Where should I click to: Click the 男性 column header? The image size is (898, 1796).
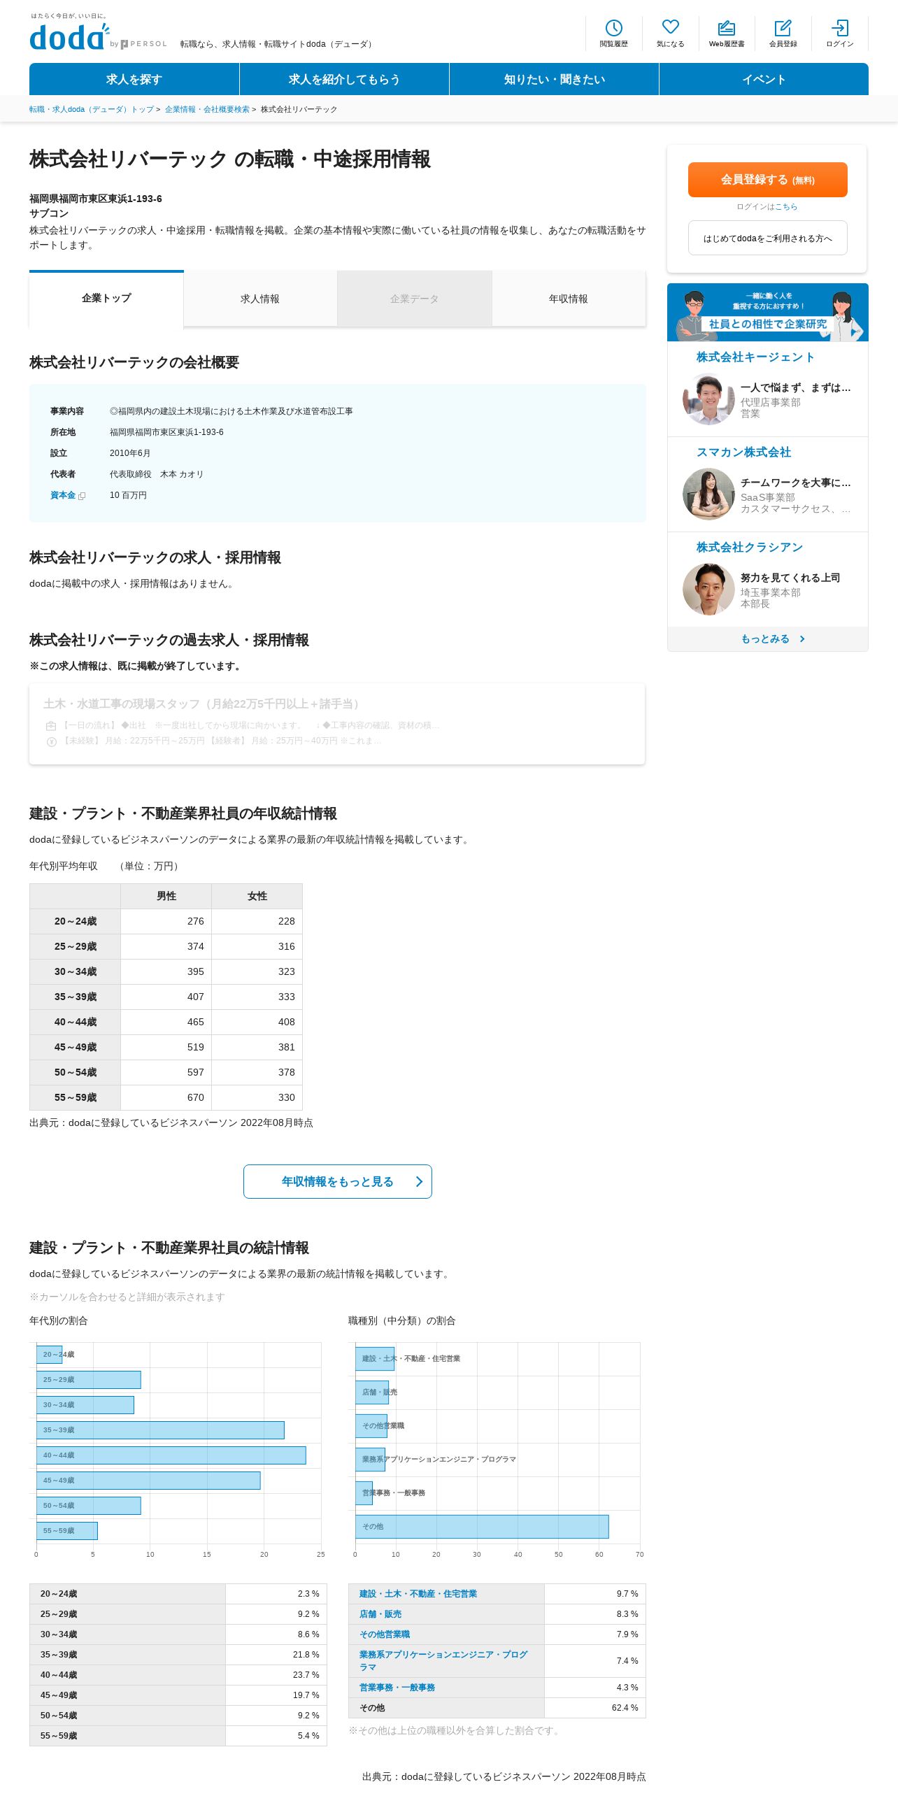pos(166,896)
